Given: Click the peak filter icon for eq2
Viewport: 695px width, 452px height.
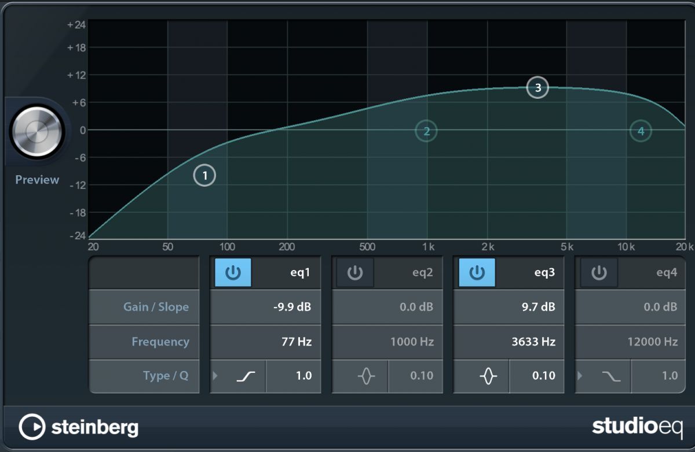Looking at the screenshot, I should pyautogui.click(x=368, y=376).
